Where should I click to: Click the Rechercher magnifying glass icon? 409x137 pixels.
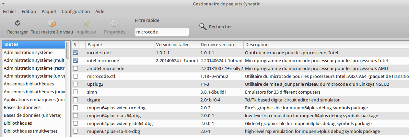click(203, 27)
